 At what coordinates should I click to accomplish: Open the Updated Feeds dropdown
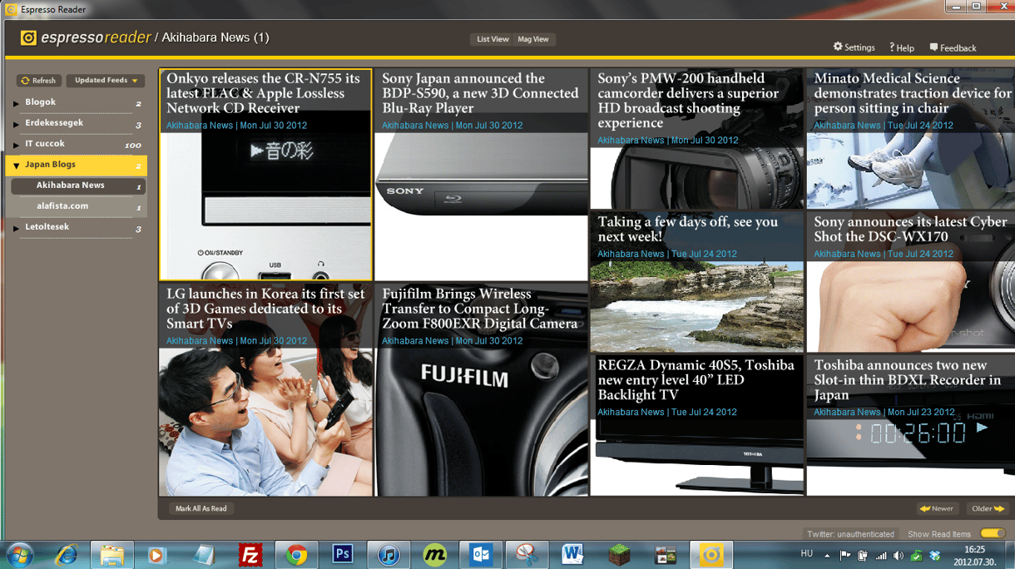click(x=106, y=81)
